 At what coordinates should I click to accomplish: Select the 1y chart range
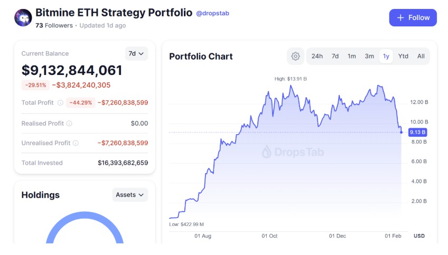coord(386,56)
